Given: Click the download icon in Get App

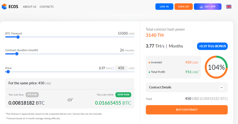Looking at the screenshot, I should click(x=201, y=7).
